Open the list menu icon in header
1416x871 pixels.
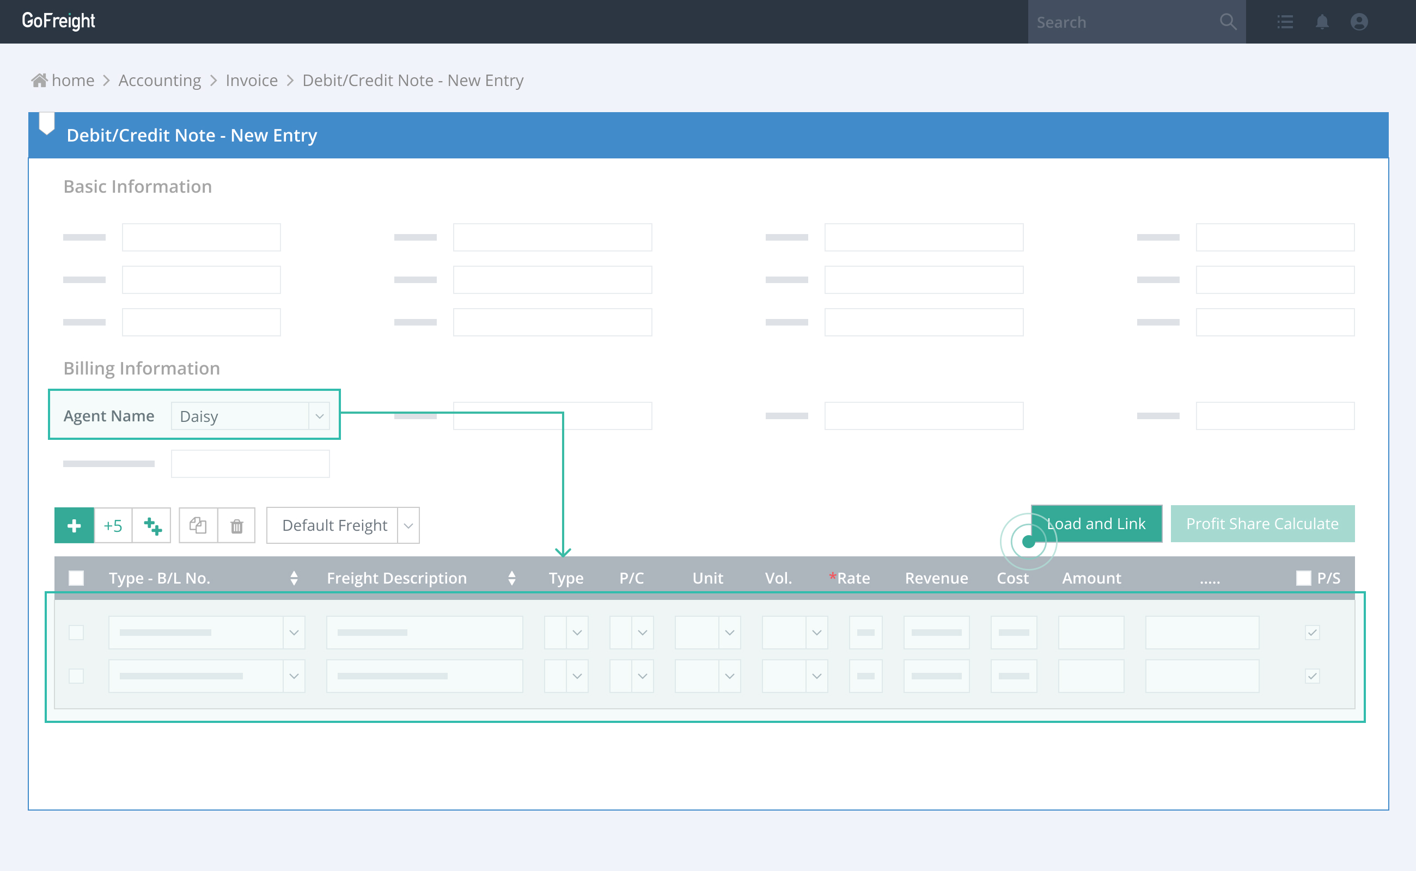click(x=1285, y=22)
